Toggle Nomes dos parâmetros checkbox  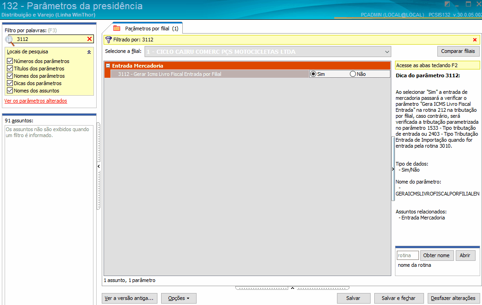tap(10, 76)
